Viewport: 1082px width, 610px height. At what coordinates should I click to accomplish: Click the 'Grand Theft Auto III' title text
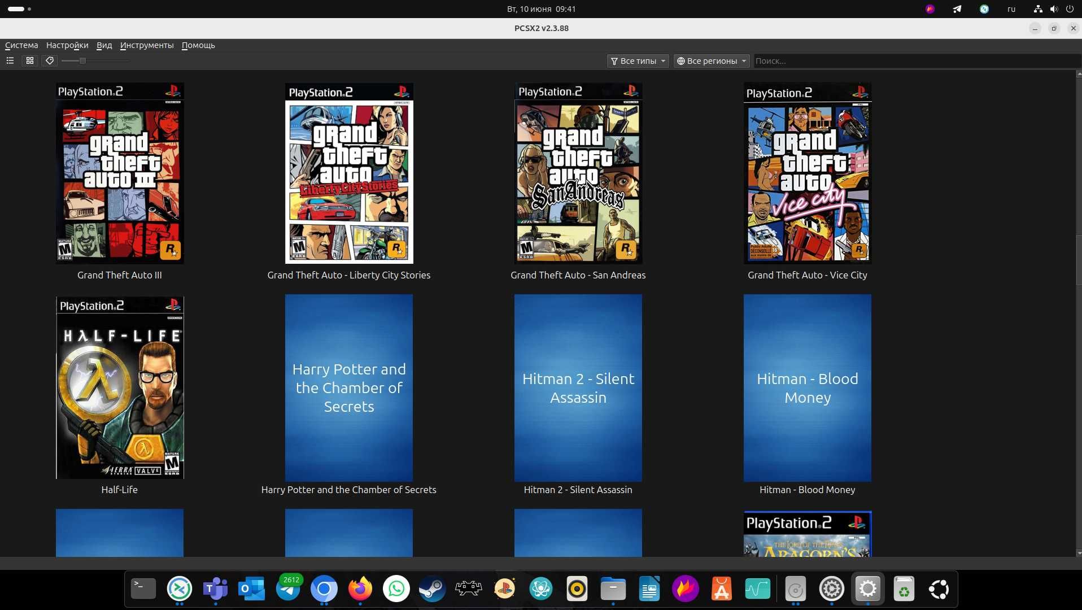pyautogui.click(x=120, y=275)
